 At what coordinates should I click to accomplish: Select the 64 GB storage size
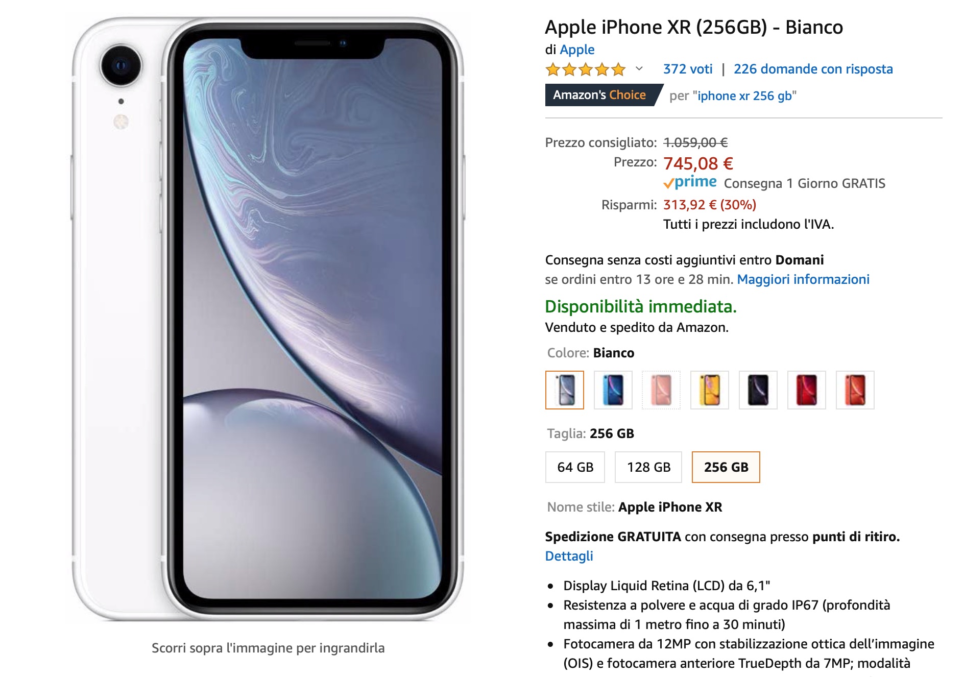click(x=575, y=467)
